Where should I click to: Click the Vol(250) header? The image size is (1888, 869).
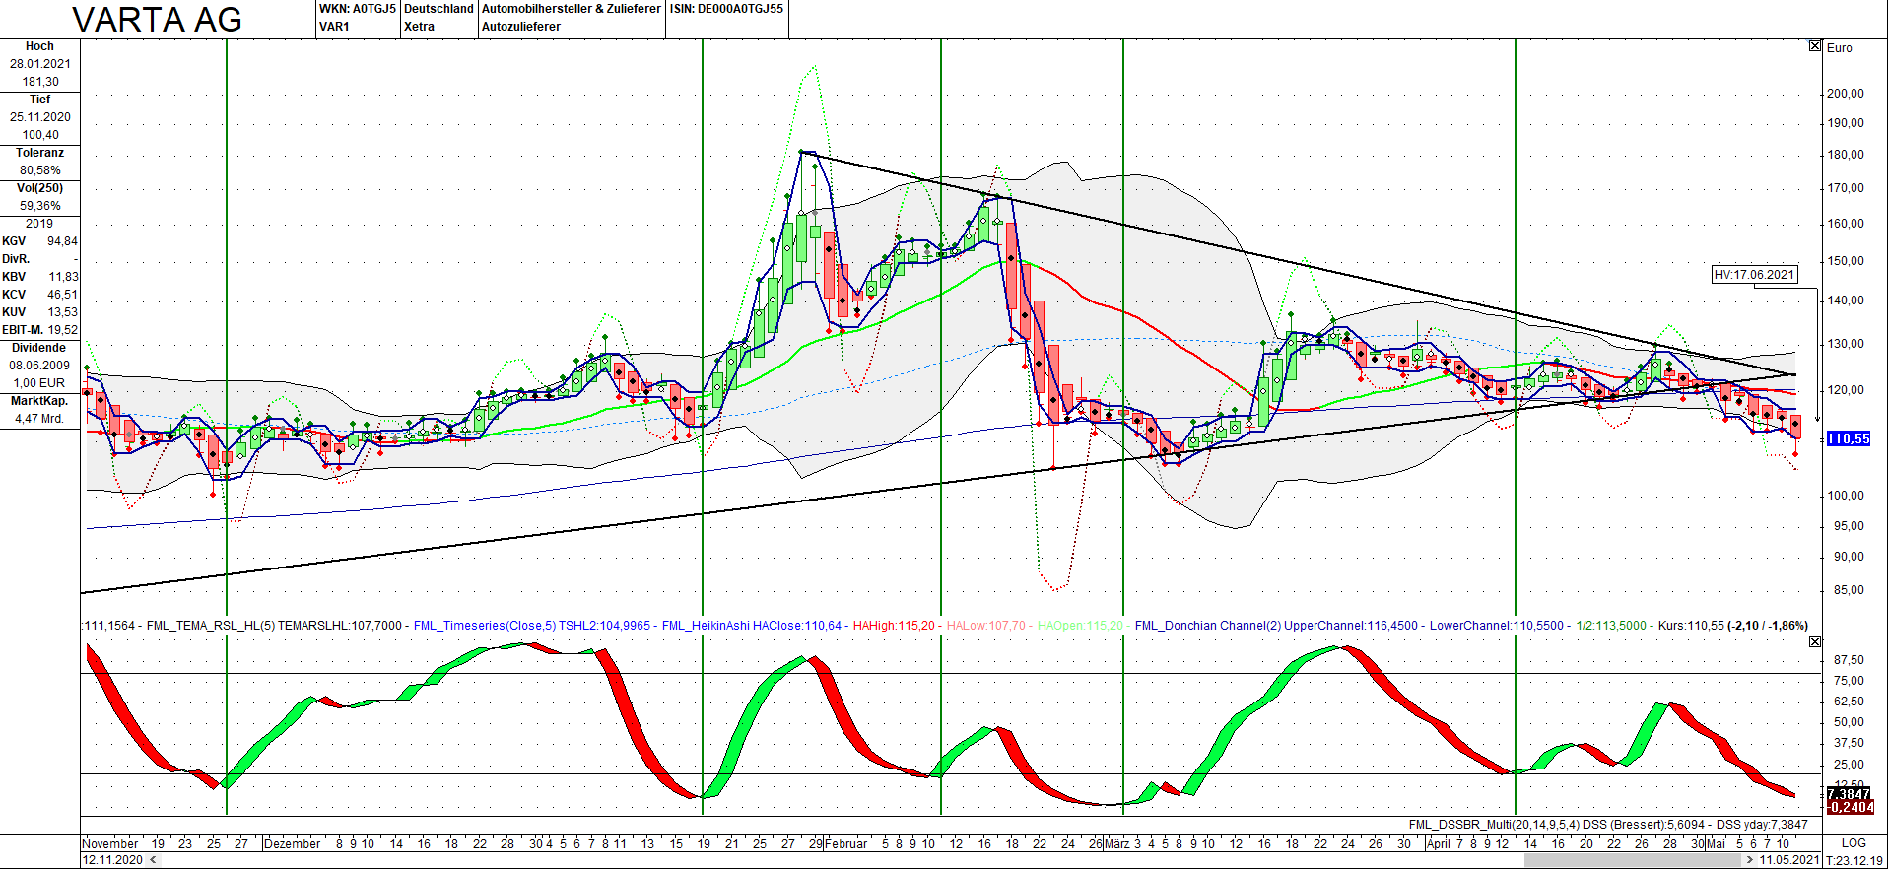pyautogui.click(x=39, y=188)
